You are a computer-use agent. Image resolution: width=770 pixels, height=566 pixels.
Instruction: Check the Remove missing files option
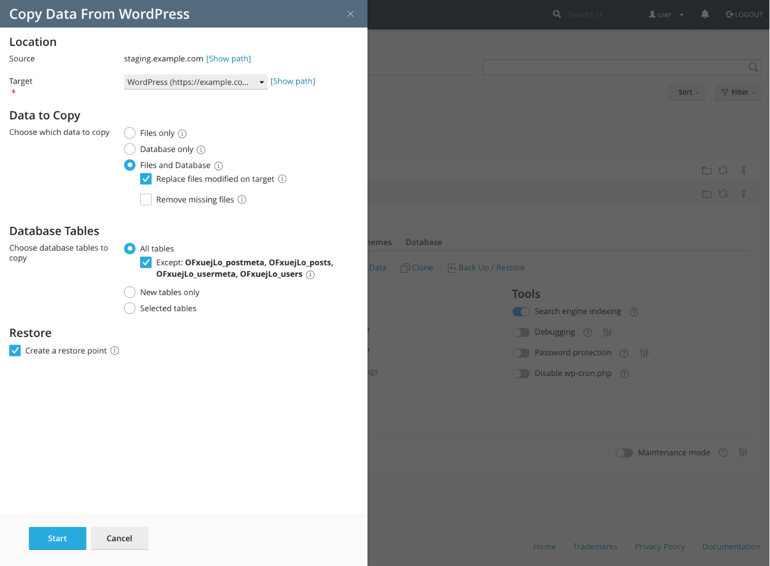[x=146, y=199]
